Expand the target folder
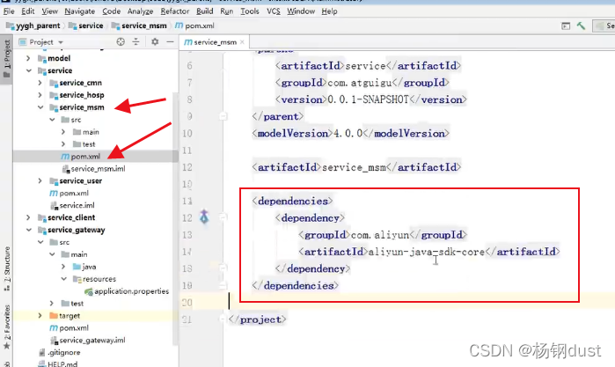The width and height of the screenshot is (615, 367). pyautogui.click(x=40, y=316)
